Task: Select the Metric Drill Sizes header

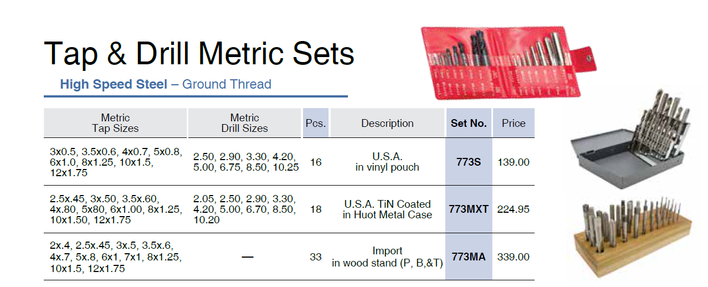Action: click(x=245, y=123)
